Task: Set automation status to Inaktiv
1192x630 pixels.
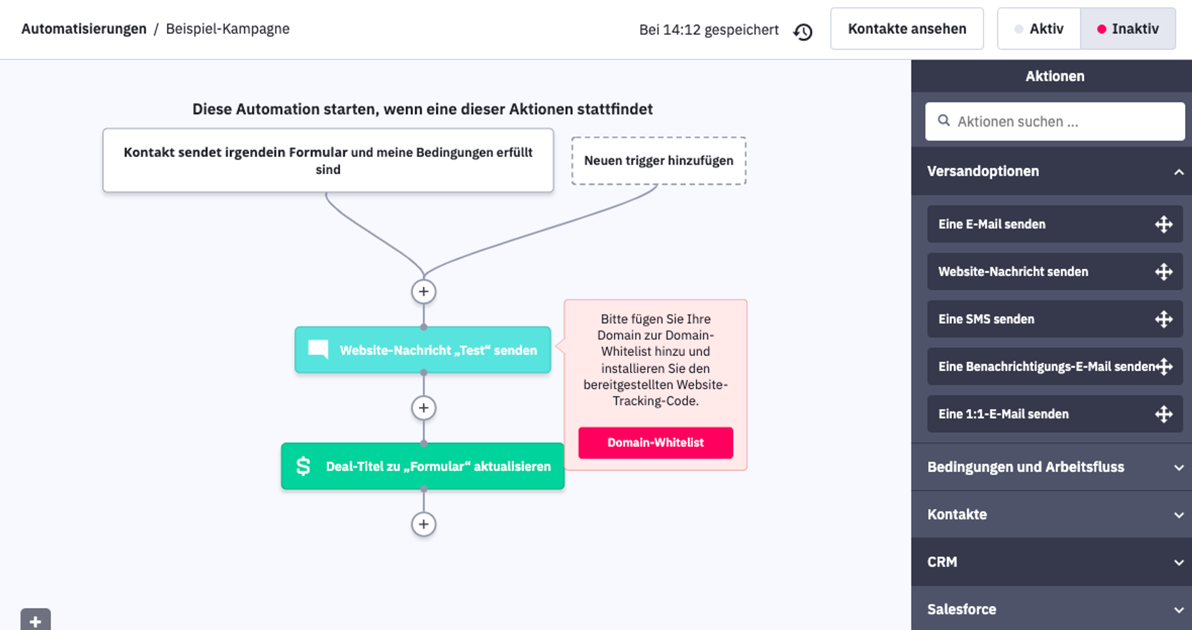Action: pos(1127,29)
